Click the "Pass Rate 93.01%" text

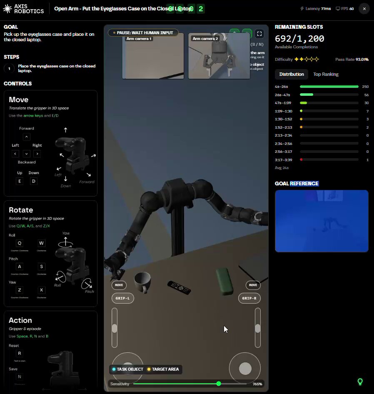click(352, 59)
